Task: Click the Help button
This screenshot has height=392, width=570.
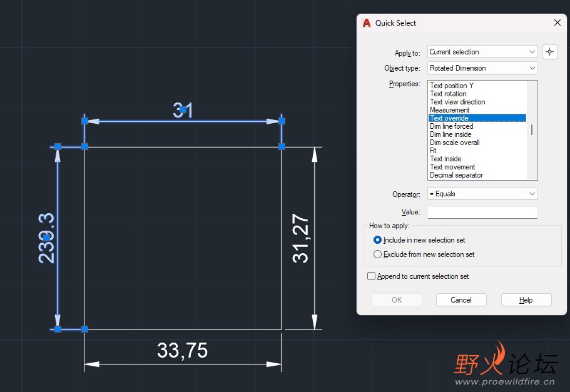Action: pyautogui.click(x=526, y=300)
